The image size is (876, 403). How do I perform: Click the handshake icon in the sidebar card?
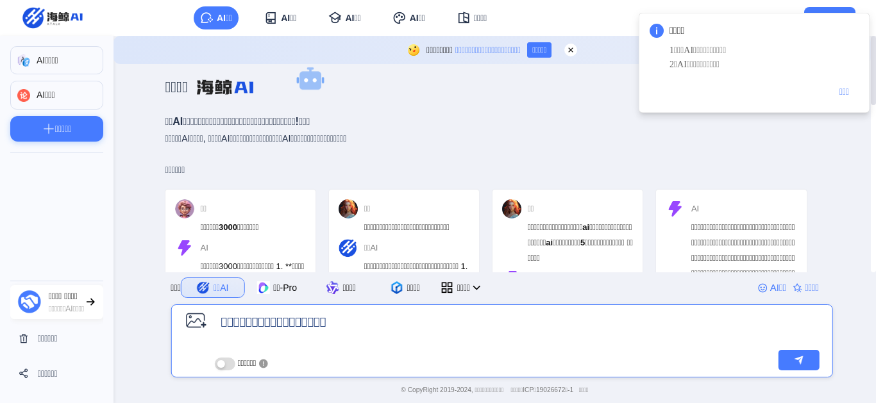(x=29, y=302)
